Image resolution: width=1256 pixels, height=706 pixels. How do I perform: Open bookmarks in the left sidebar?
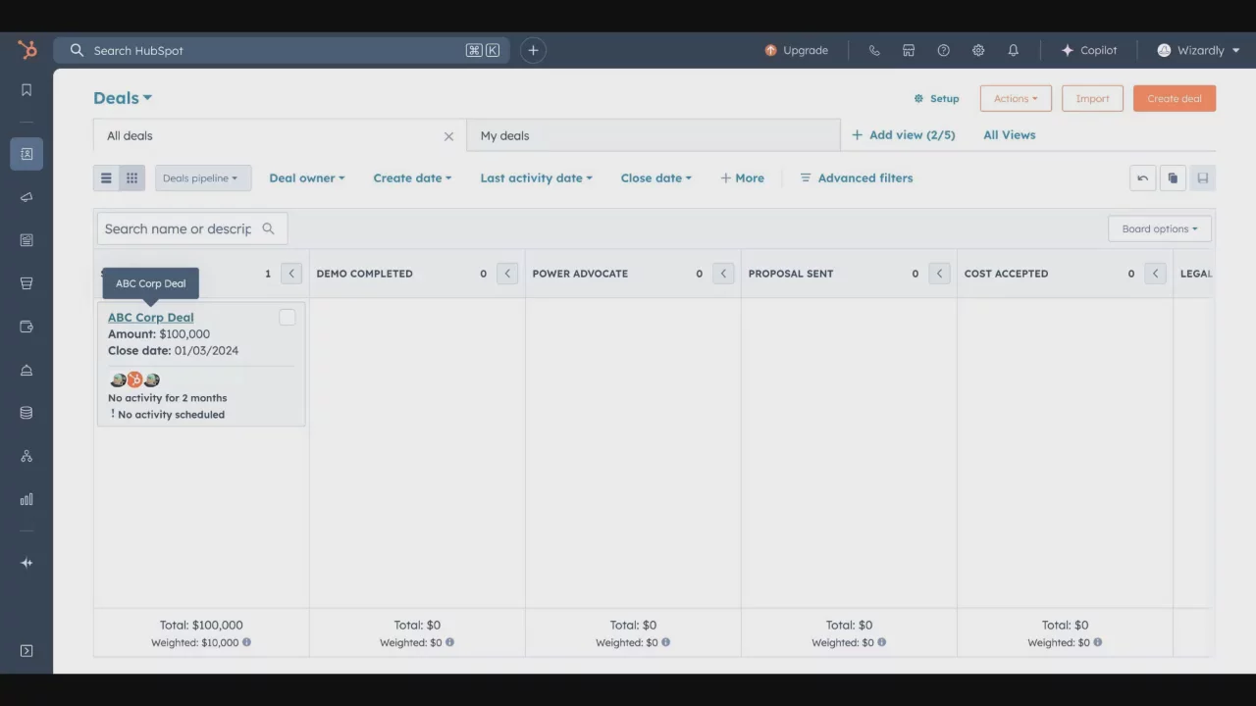tap(26, 90)
